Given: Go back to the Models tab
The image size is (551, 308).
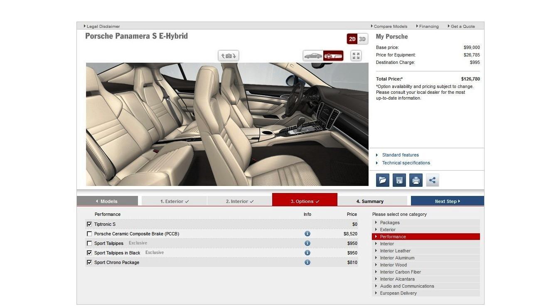Looking at the screenshot, I should coord(107,201).
